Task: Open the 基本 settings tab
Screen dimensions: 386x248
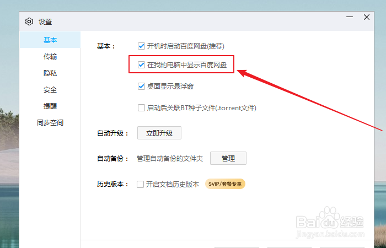Action: coord(50,40)
